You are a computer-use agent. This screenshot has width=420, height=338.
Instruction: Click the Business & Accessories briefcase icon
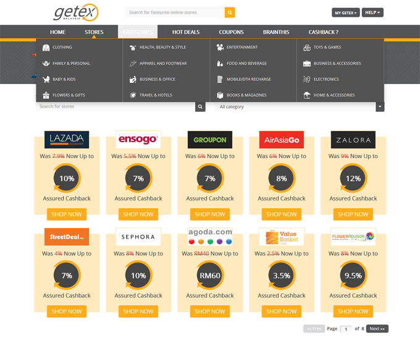(307, 64)
